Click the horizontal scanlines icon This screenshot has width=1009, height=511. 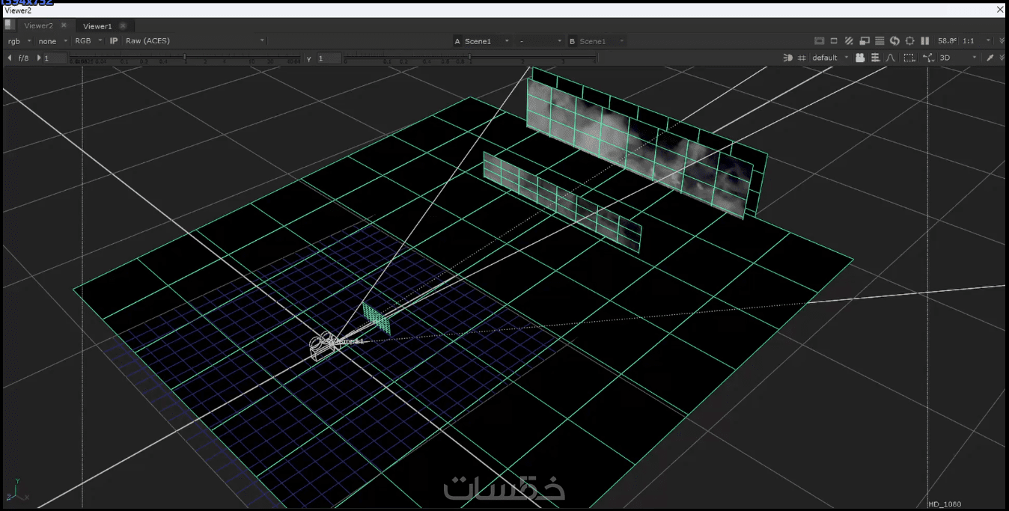880,40
